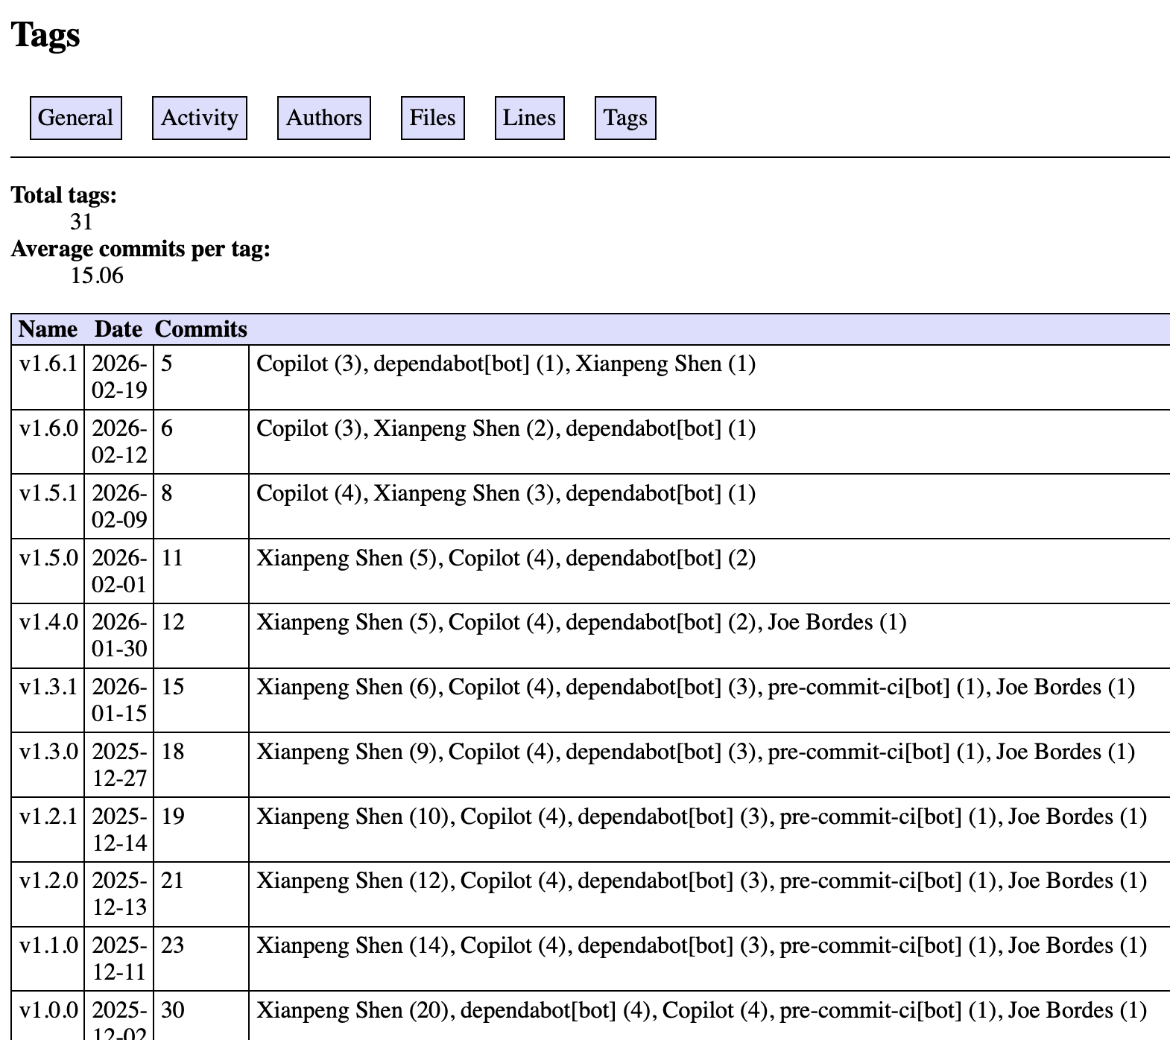Click the v1.5.1 tag name
This screenshot has height=1040, width=1170.
48,494
